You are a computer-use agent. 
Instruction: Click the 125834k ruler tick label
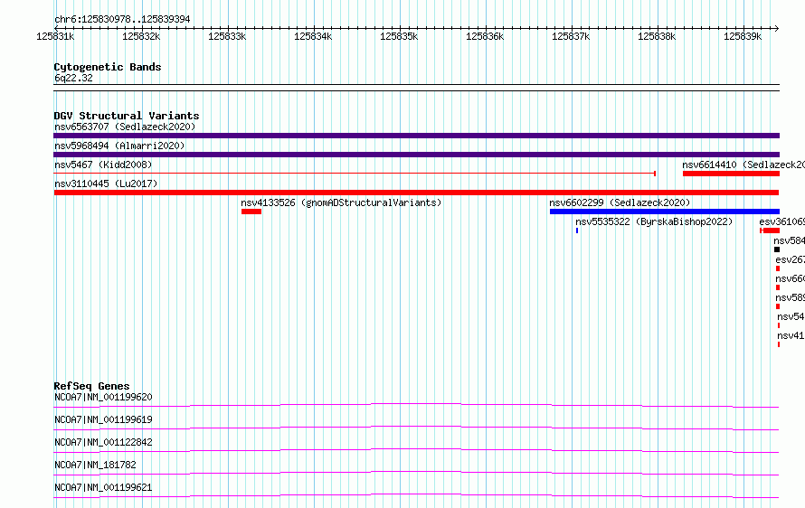point(313,36)
